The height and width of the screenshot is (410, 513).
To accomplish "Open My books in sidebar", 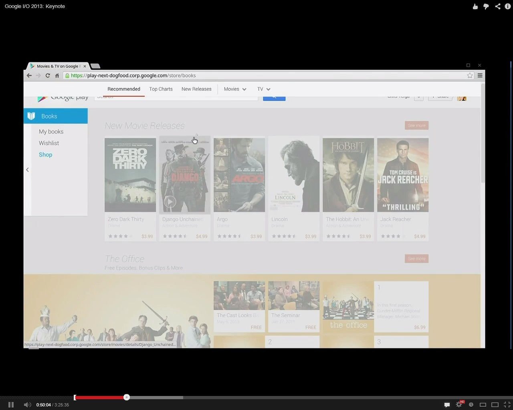I will [51, 131].
